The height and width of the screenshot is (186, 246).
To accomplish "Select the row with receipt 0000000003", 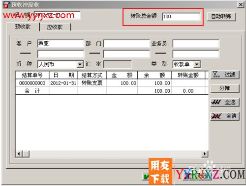I will [x=112, y=83].
